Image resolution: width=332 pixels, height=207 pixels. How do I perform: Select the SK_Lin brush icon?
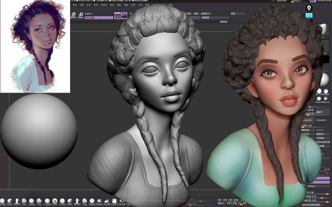coord(319,92)
